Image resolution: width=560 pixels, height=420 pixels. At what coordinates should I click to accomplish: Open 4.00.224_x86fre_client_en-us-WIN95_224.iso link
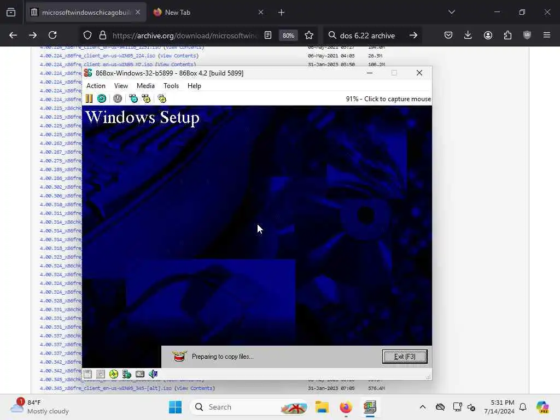[x=97, y=56]
